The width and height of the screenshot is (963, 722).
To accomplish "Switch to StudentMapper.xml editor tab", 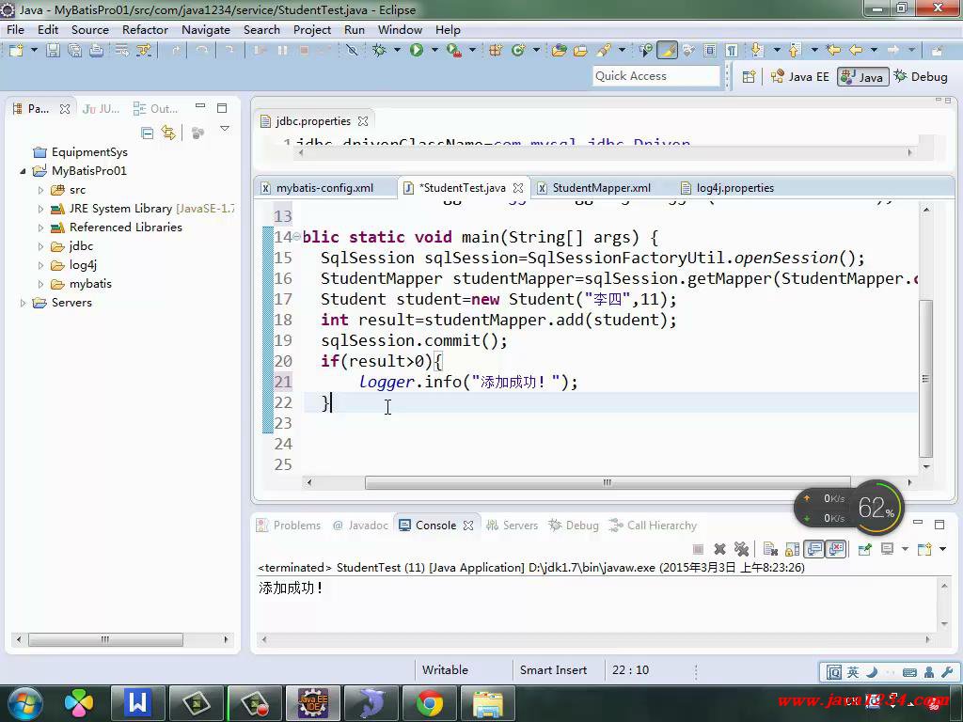I will (x=594, y=188).
